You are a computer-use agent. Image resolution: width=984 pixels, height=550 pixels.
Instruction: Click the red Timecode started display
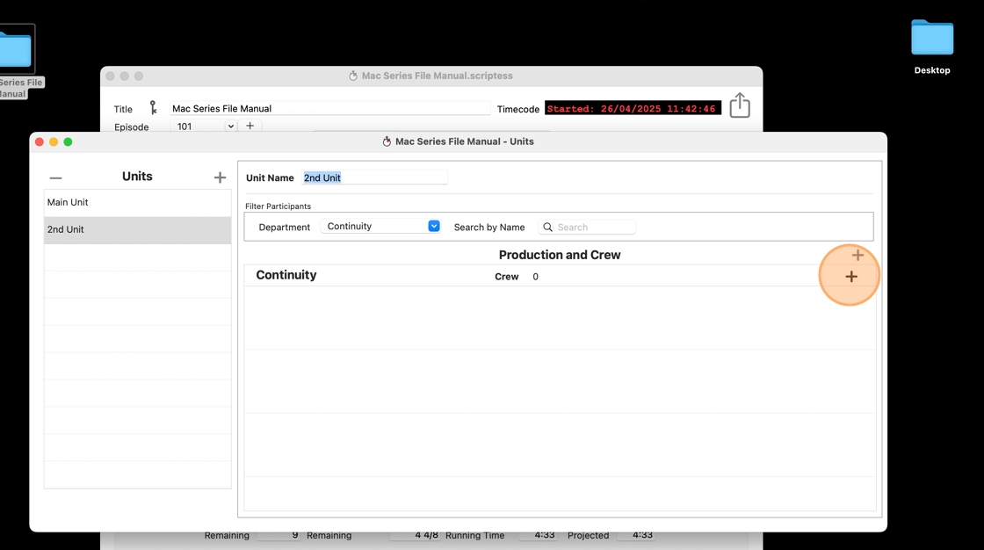[633, 109]
